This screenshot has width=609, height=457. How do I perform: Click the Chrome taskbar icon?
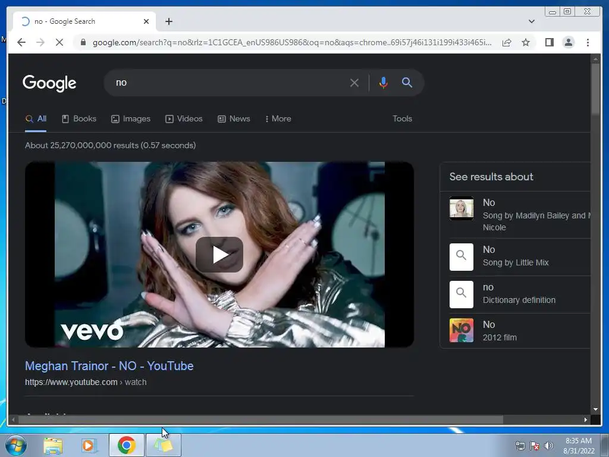coord(126,445)
